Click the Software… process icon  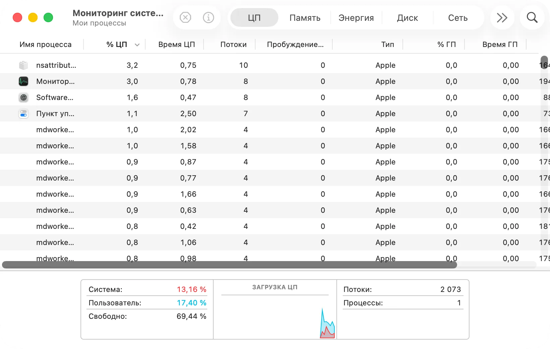coord(23,97)
